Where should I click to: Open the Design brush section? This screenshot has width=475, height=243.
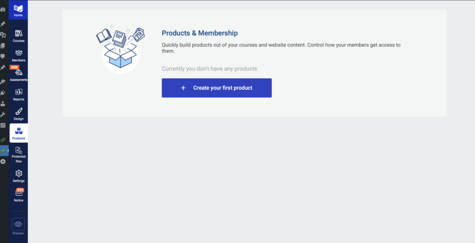point(19,114)
